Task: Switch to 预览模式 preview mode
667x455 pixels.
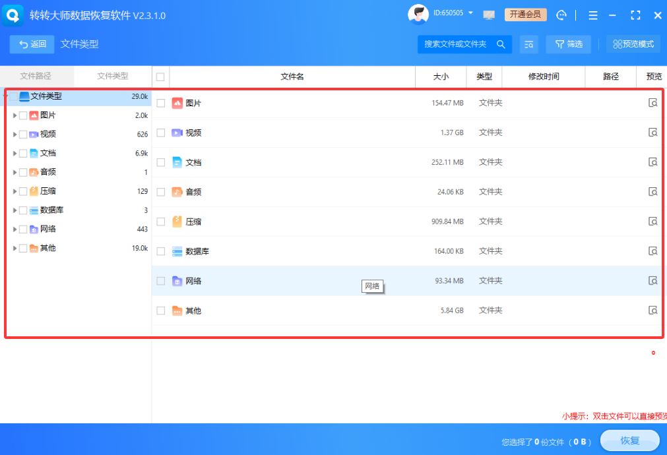Action: pyautogui.click(x=633, y=44)
